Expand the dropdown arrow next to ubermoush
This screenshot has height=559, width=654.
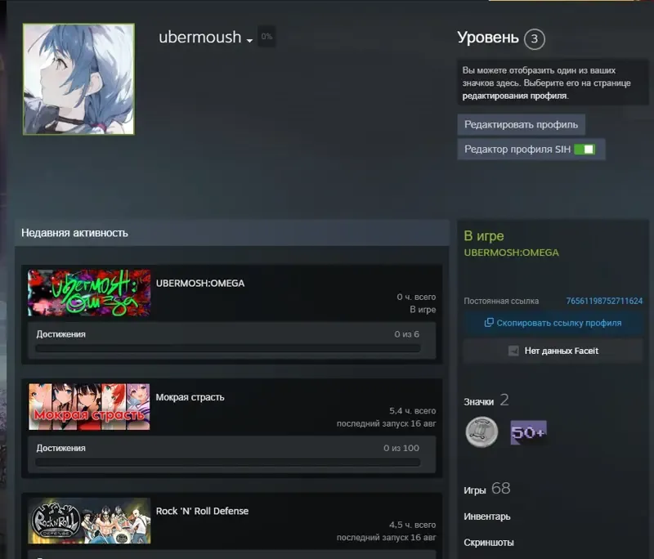(249, 40)
